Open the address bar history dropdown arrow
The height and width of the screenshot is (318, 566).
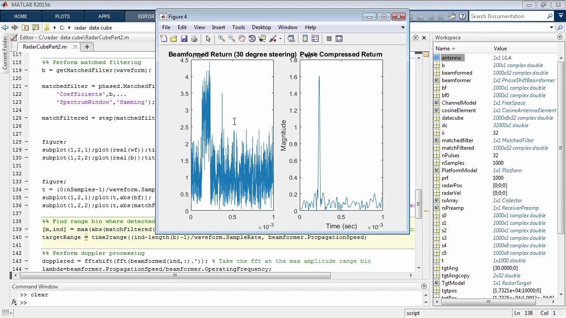(x=551, y=27)
